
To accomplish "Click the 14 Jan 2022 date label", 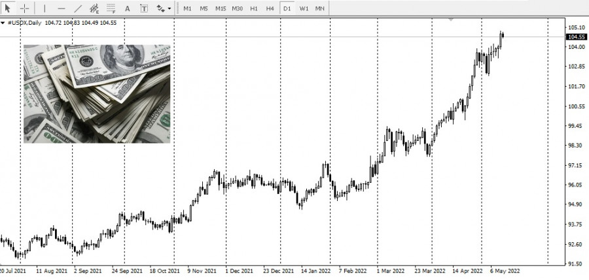I will pyautogui.click(x=315, y=271).
